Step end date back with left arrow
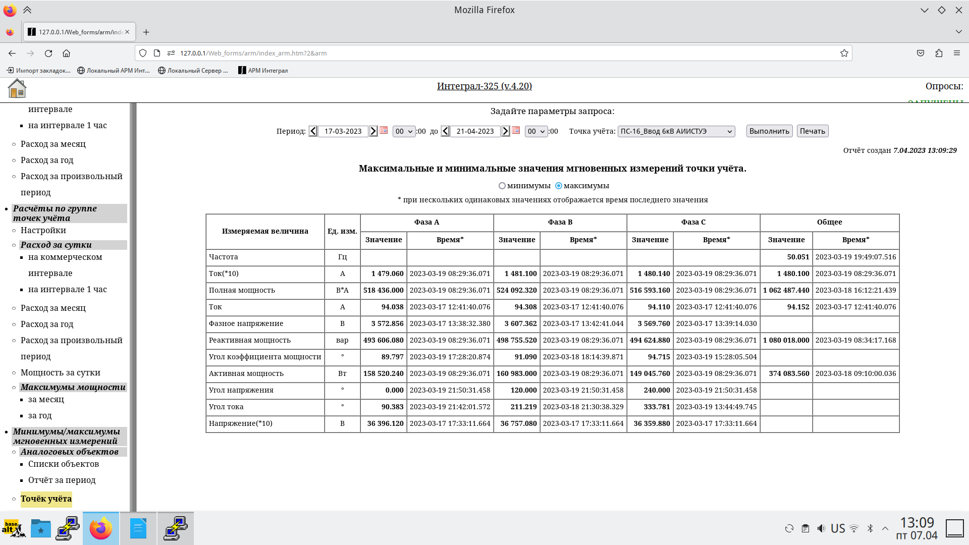This screenshot has width=969, height=545. click(x=445, y=131)
